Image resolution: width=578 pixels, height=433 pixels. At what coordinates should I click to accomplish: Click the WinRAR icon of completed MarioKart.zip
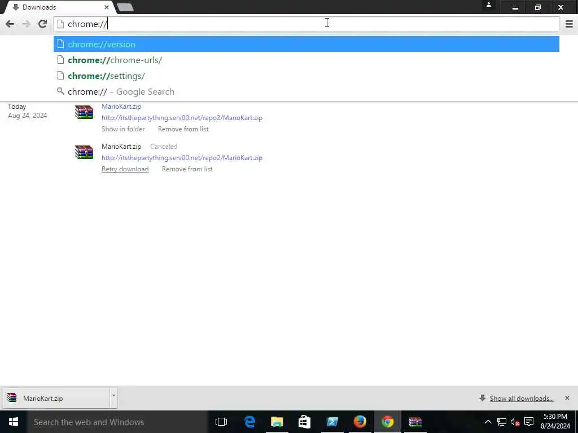(x=84, y=112)
